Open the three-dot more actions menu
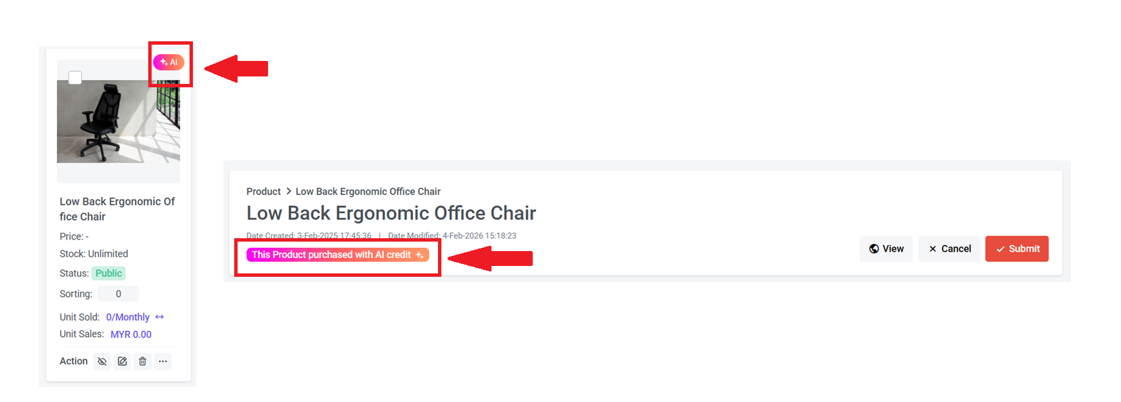1121x402 pixels. (163, 361)
